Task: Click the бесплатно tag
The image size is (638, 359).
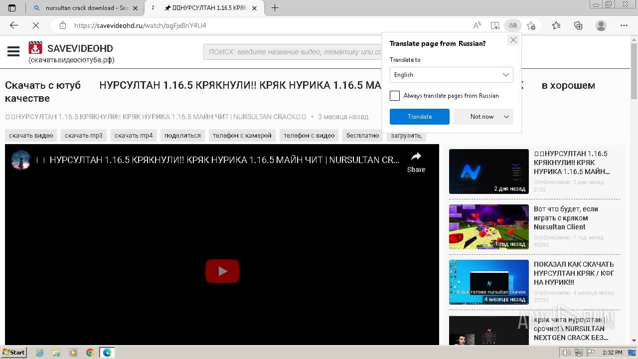Action: [x=363, y=135]
